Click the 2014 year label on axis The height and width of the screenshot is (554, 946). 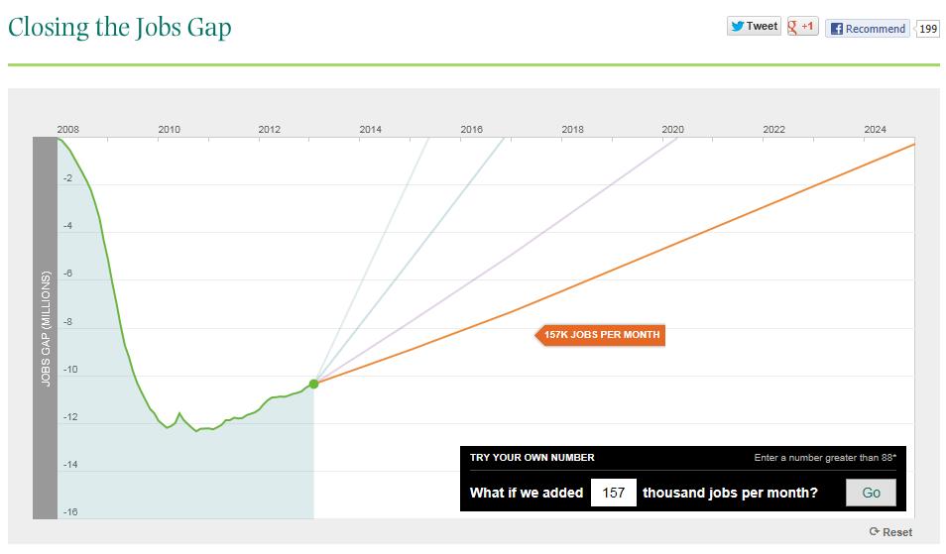click(370, 130)
